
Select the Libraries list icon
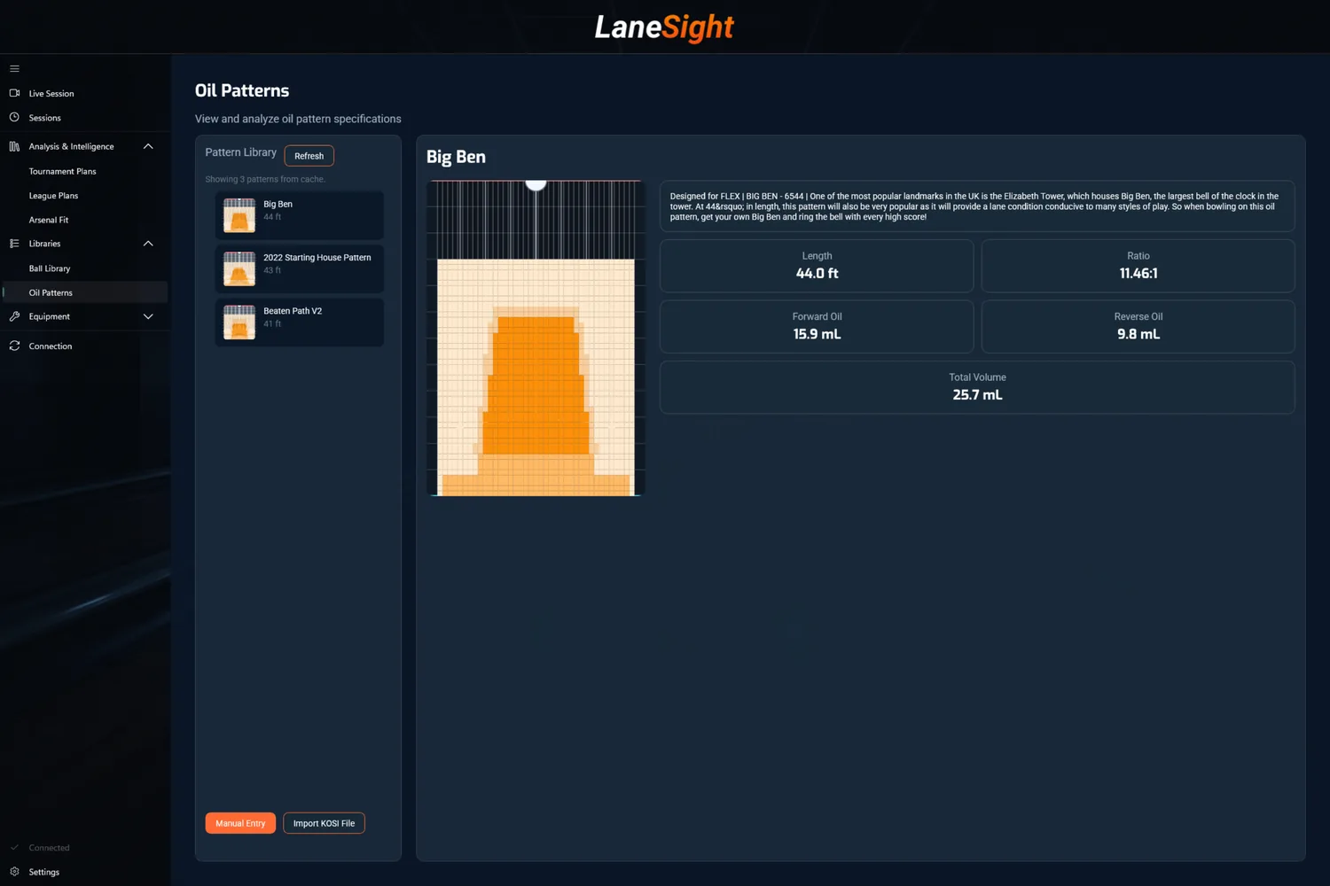(14, 243)
